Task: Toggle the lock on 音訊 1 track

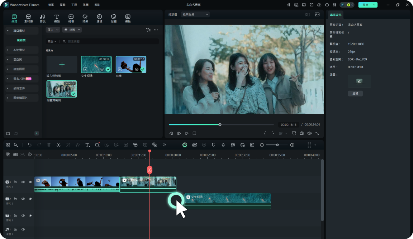Action: pyautogui.click(x=15, y=229)
